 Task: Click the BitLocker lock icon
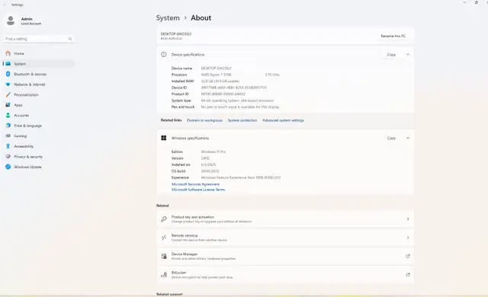tap(164, 275)
